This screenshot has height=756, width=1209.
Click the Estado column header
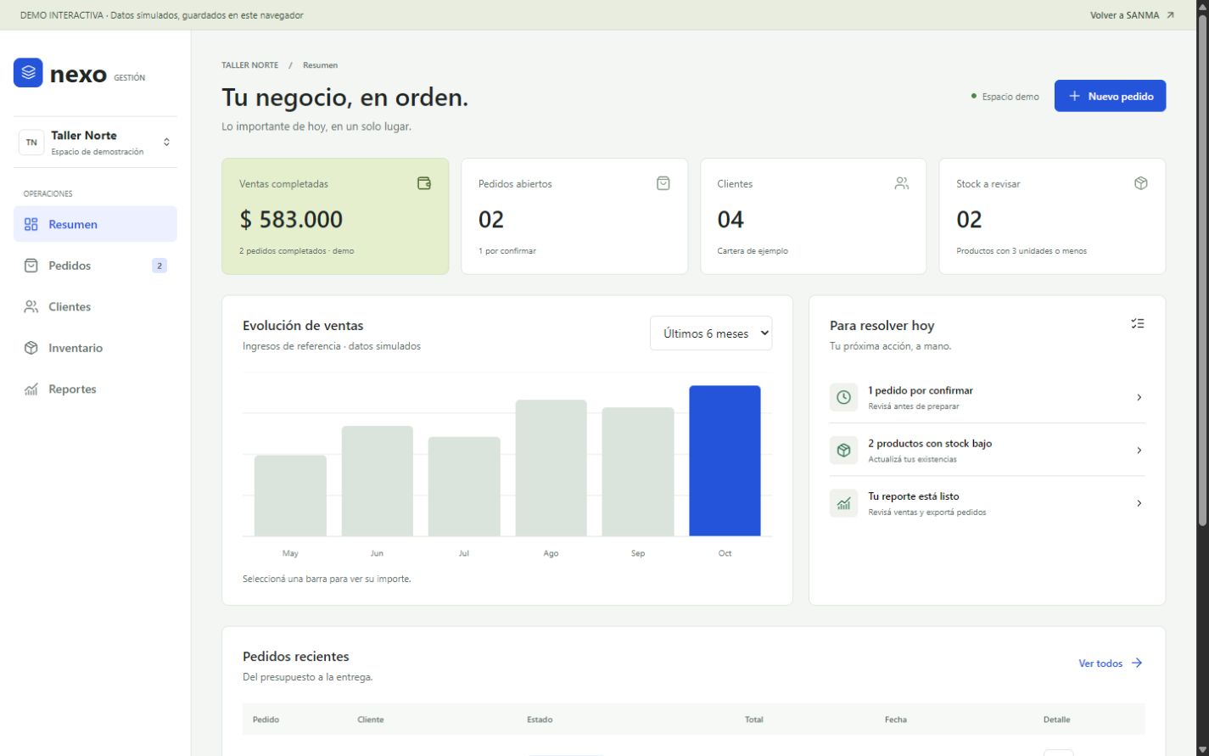click(x=540, y=720)
